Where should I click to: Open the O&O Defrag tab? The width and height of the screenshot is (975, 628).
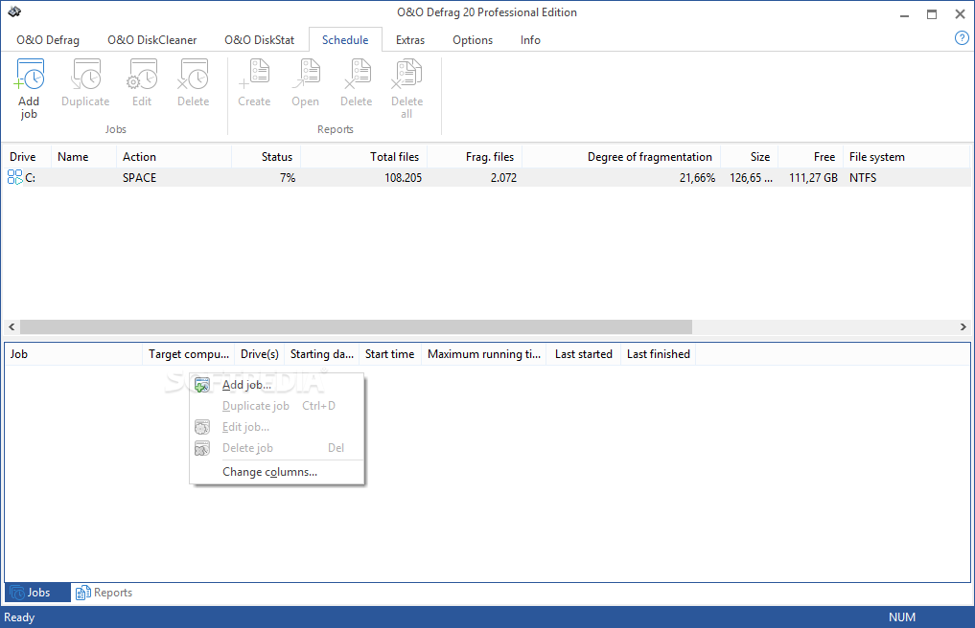click(48, 40)
